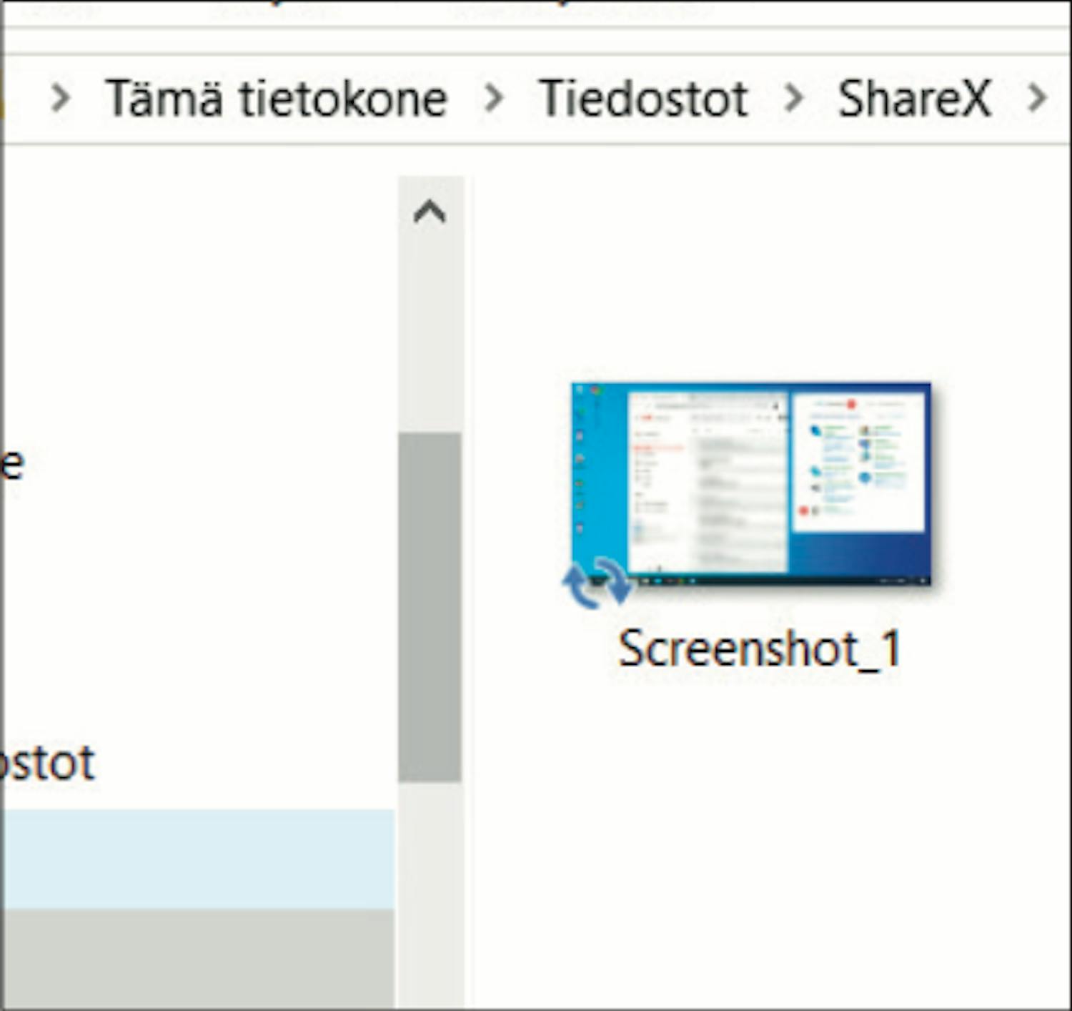
Task: Select the Screenshot_1 file name label
Action: 759,649
